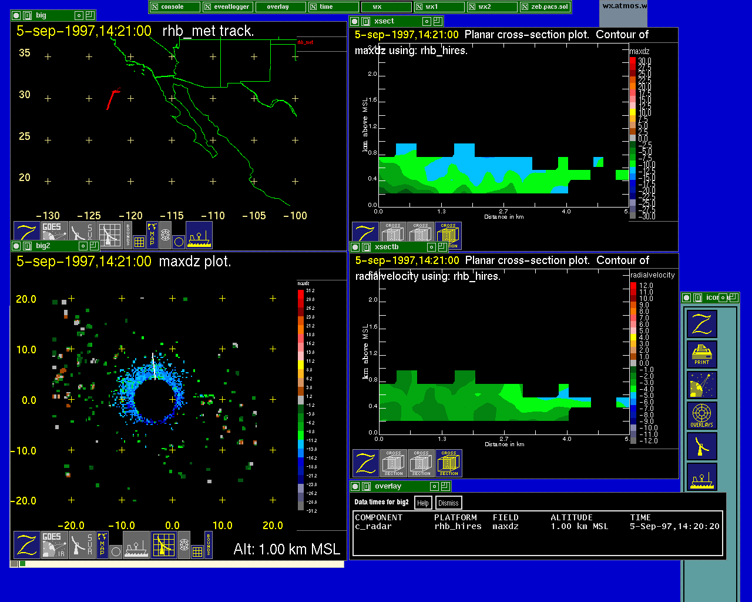Click the PRINT icon in icon panel
The width and height of the screenshot is (752, 602).
[701, 355]
